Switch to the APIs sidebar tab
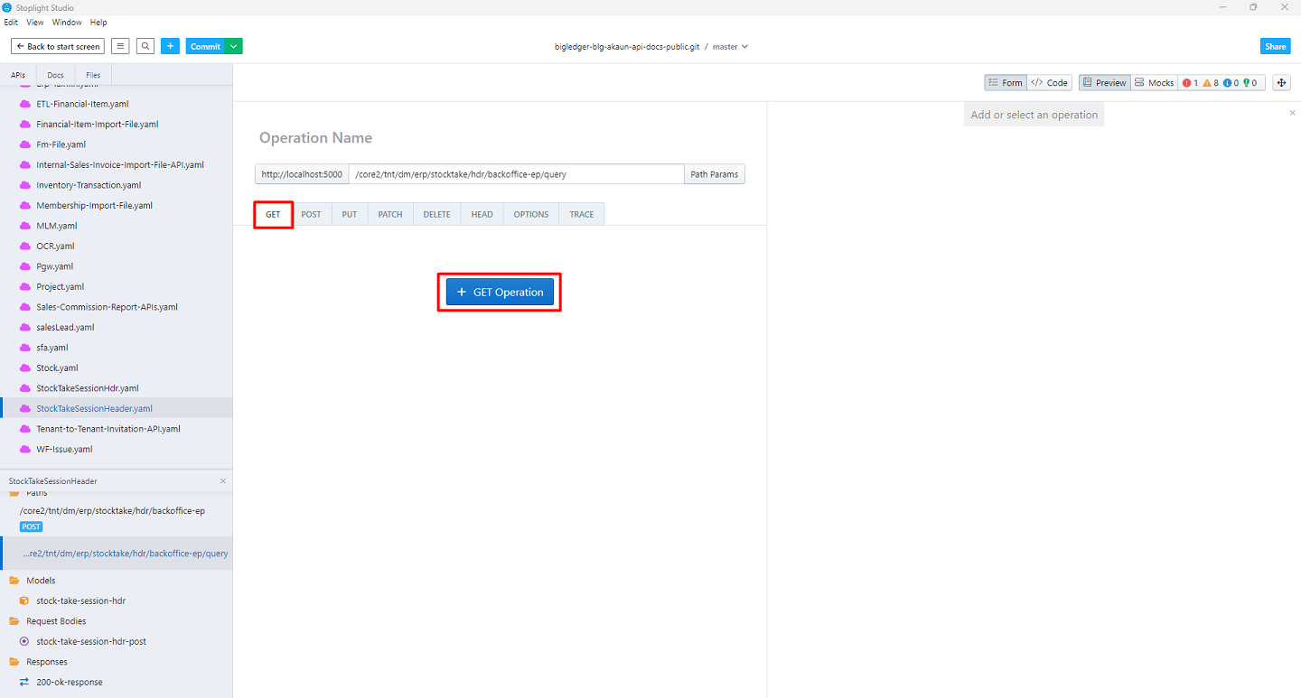Viewport: 1301px width, 698px height. click(18, 75)
